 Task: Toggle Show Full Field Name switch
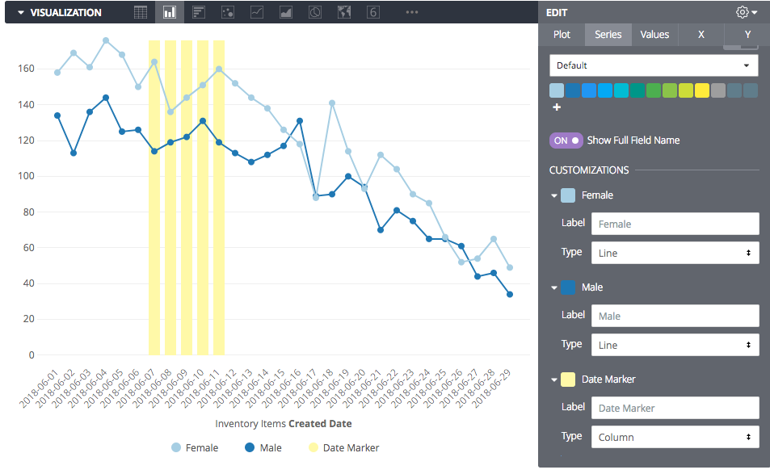(566, 141)
